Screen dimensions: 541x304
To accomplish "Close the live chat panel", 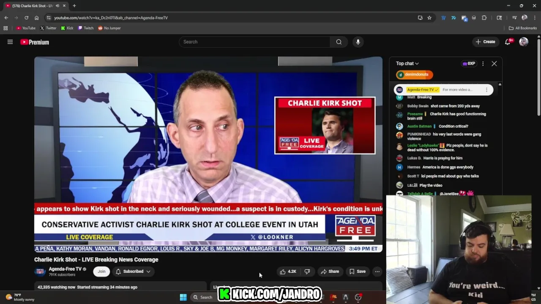I will 494,64.
